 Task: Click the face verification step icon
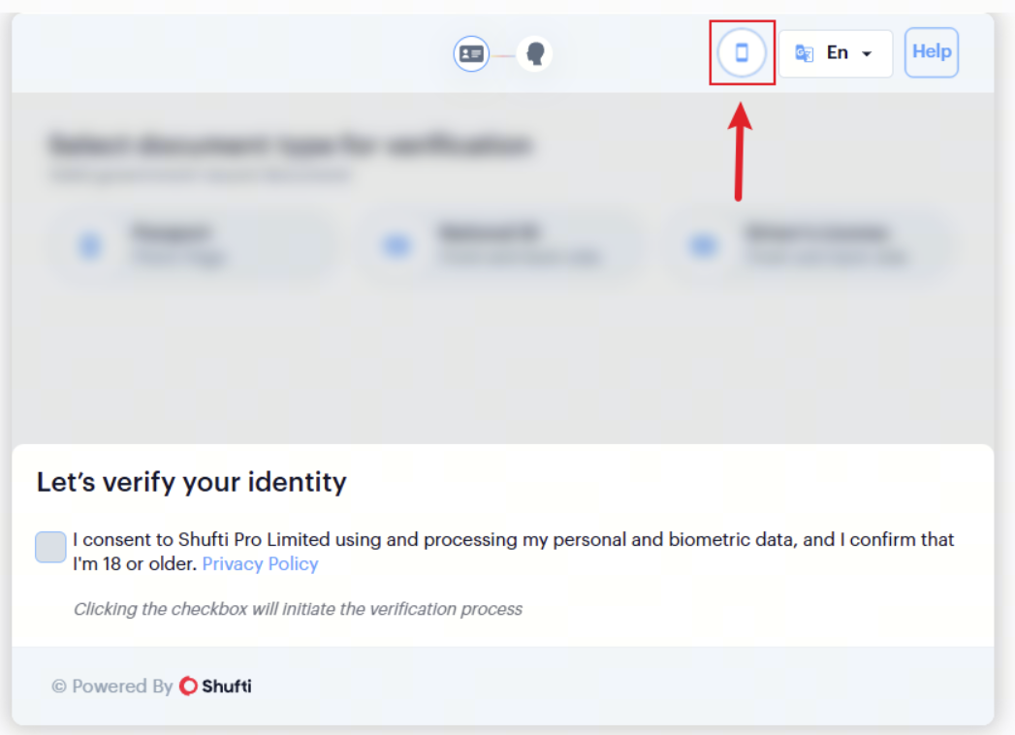pyautogui.click(x=535, y=53)
